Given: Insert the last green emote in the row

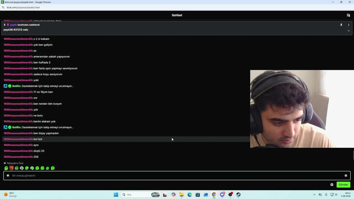Looking at the screenshot, I should [53, 168].
